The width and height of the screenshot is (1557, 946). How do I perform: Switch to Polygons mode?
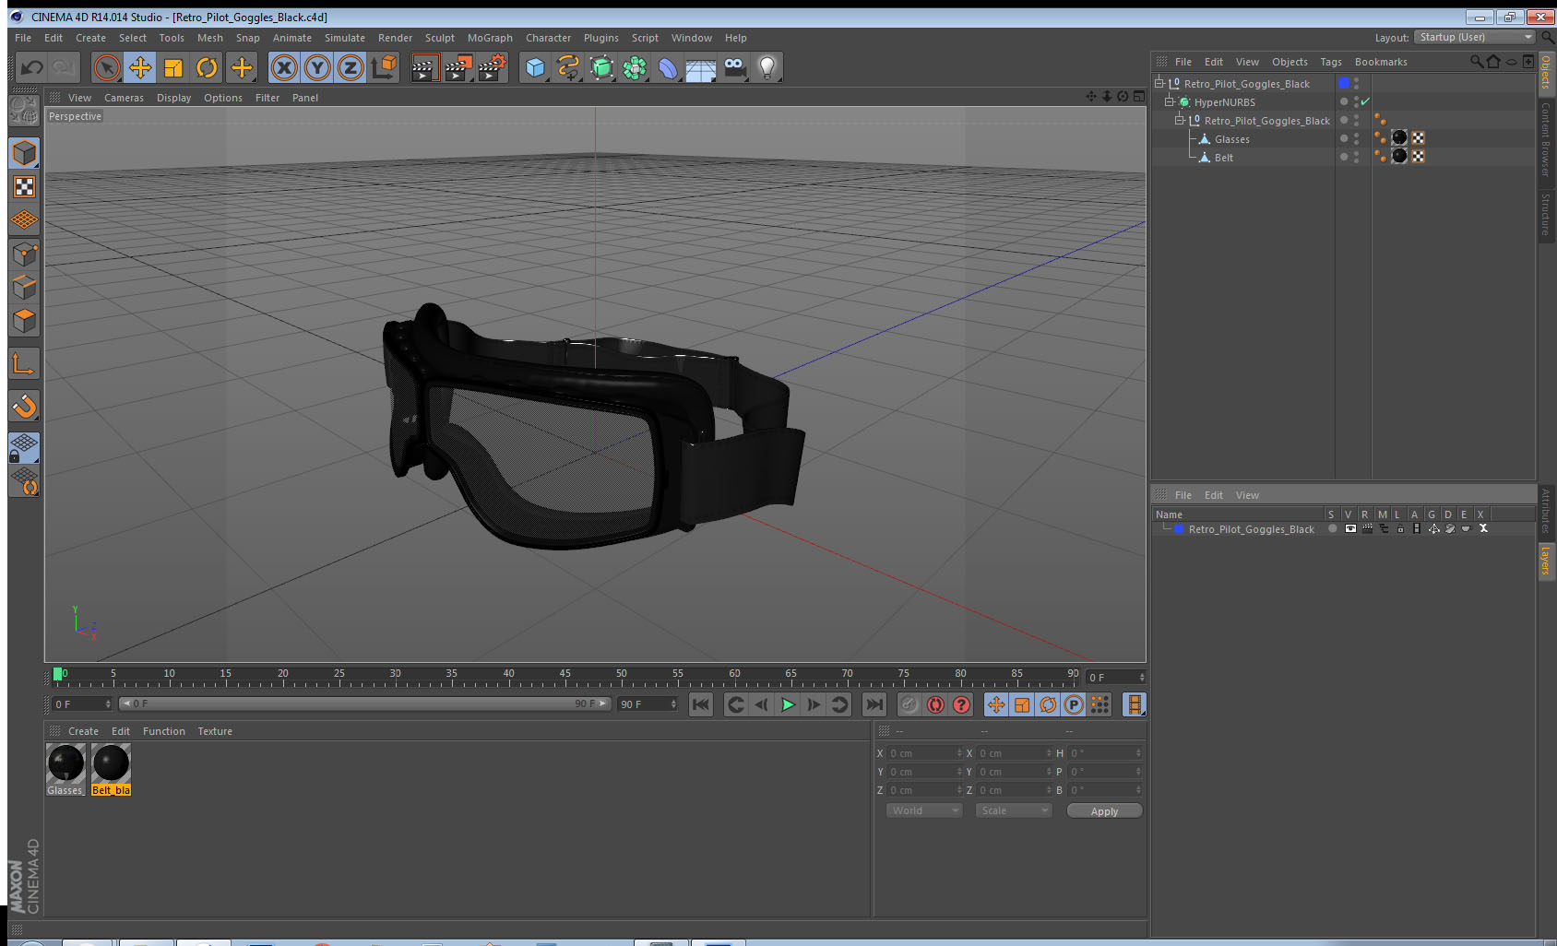(25, 321)
